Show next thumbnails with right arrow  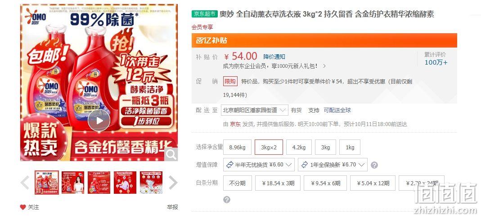pos(173,183)
